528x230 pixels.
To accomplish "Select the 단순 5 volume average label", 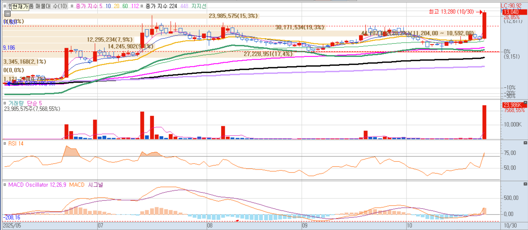I will (34, 103).
